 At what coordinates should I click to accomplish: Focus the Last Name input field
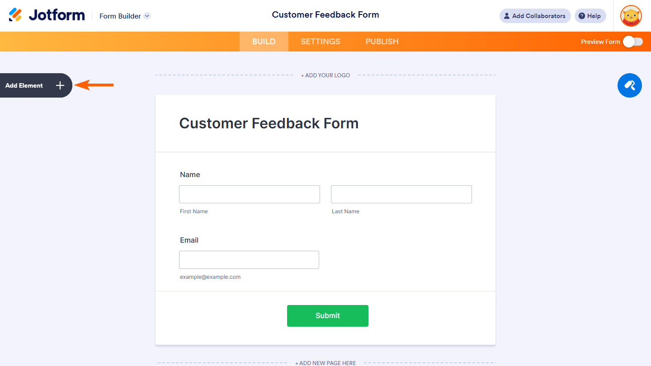tap(401, 194)
